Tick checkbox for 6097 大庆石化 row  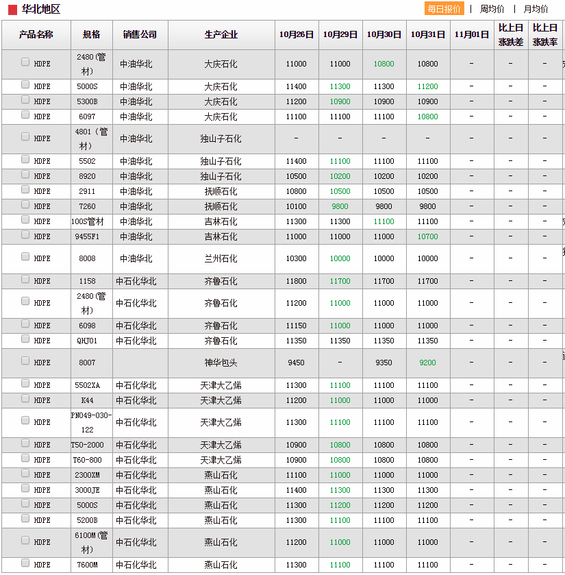point(25,114)
